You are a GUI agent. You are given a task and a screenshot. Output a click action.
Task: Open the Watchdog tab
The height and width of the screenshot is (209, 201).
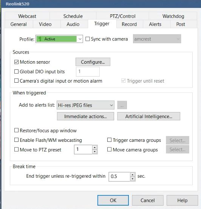coord(173,16)
